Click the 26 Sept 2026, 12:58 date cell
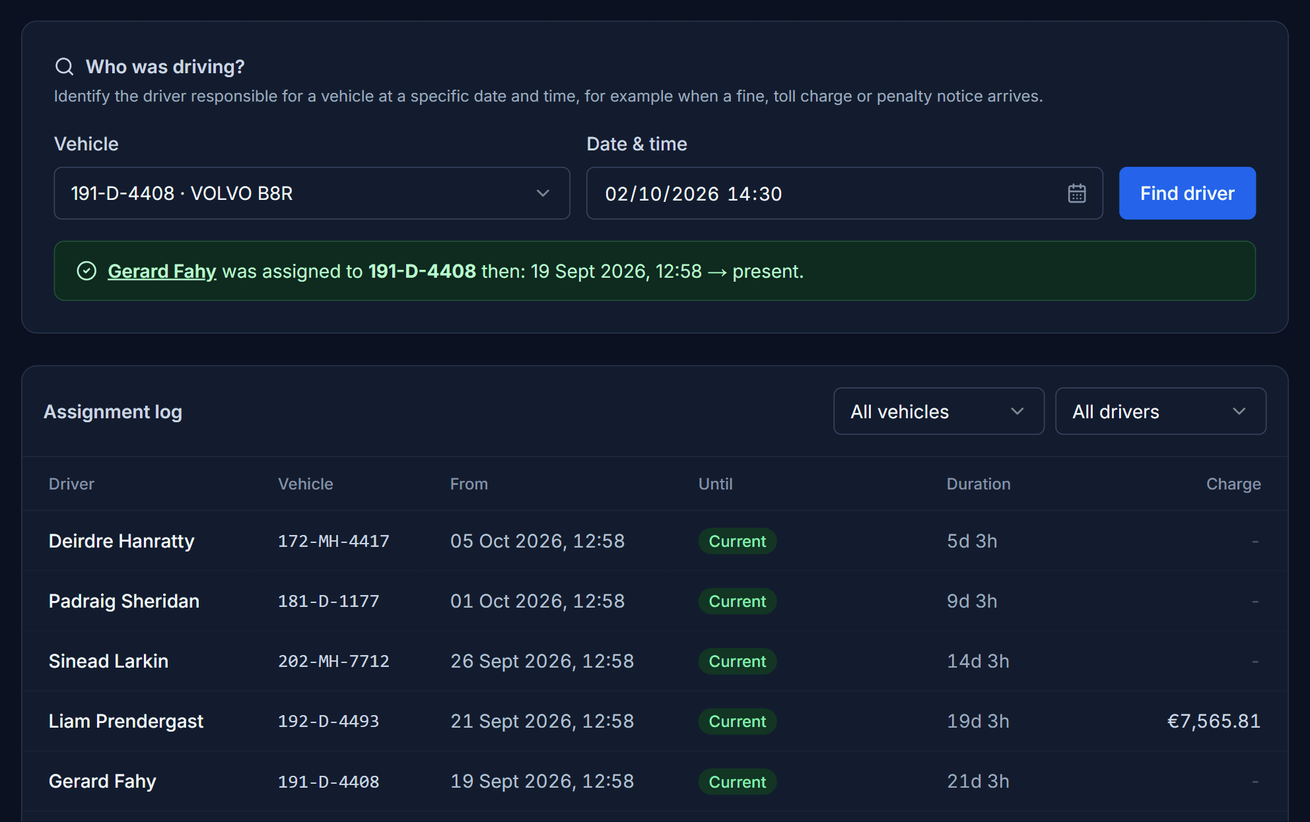This screenshot has height=822, width=1310. tap(542, 661)
